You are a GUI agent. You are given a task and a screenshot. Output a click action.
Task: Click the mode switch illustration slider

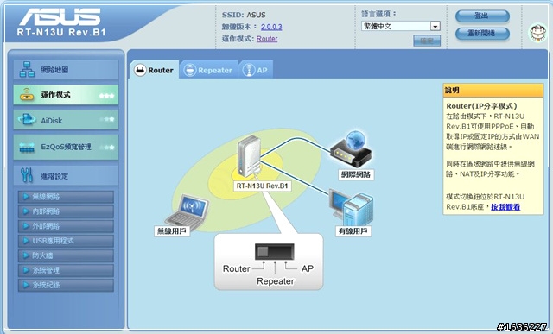point(275,251)
